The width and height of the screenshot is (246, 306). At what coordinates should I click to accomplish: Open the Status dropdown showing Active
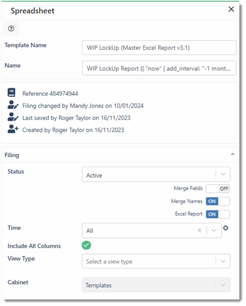pos(156,174)
